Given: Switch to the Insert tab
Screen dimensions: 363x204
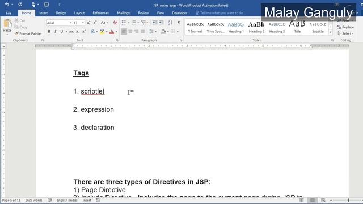Looking at the screenshot, I should tap(44, 13).
